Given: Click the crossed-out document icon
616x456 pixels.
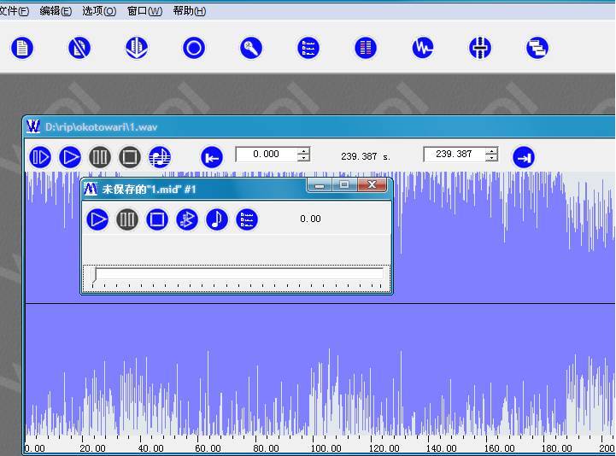Looking at the screenshot, I should [79, 48].
